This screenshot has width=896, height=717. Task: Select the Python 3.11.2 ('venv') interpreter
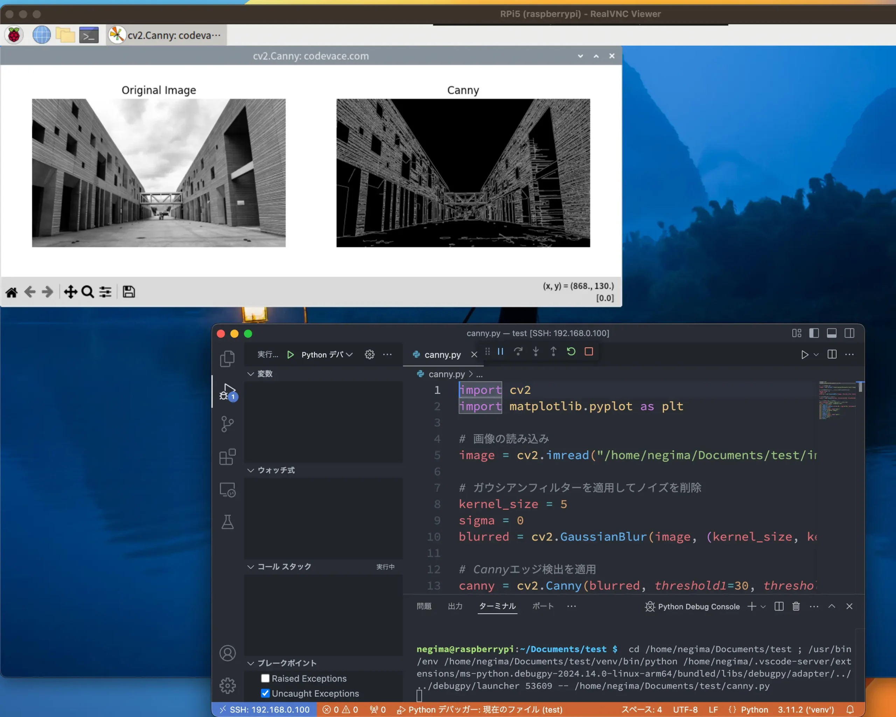tap(805, 710)
